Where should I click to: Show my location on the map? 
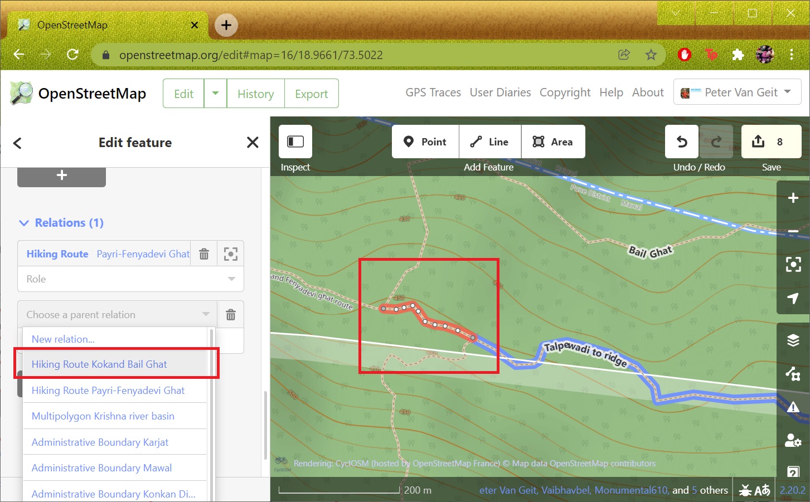793,298
